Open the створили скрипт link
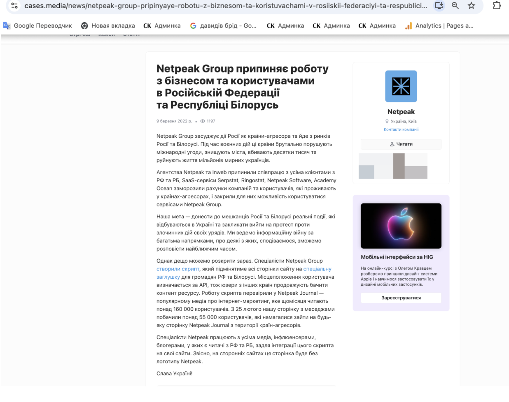The height and width of the screenshot is (402, 509). [x=178, y=269]
